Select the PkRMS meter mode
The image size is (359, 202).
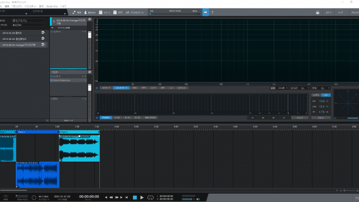tap(106, 118)
